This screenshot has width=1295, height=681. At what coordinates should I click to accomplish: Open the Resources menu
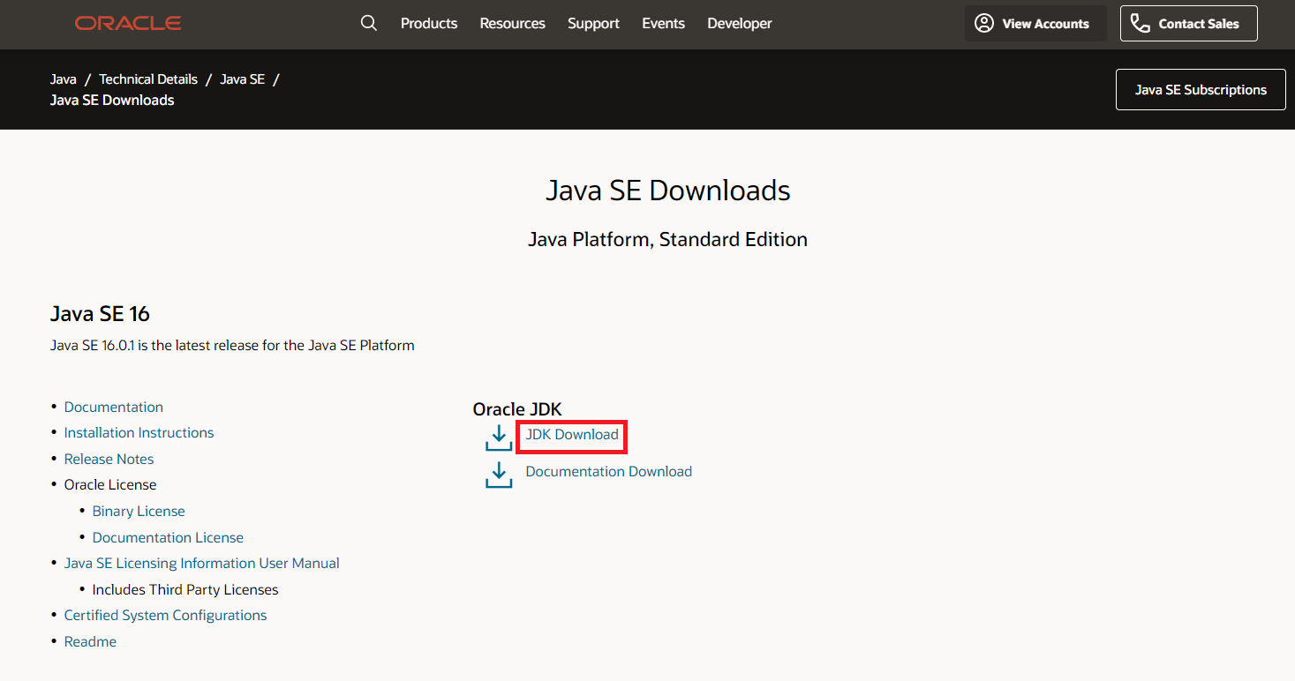tap(513, 24)
